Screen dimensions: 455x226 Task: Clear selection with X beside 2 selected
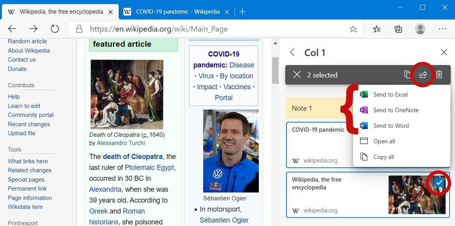[297, 75]
